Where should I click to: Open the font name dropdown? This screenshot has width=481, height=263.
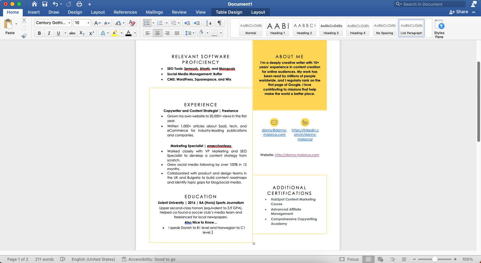[x=69, y=23]
